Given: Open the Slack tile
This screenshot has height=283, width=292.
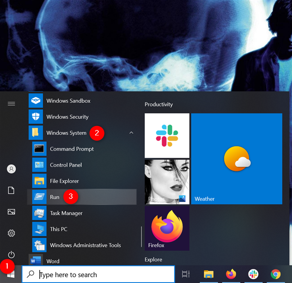Looking at the screenshot, I should pos(167,135).
